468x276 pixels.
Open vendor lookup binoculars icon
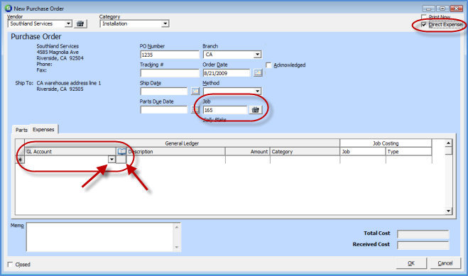(x=80, y=24)
